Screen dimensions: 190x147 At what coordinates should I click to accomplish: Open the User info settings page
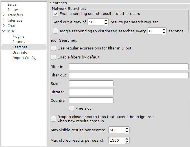(x=20, y=53)
